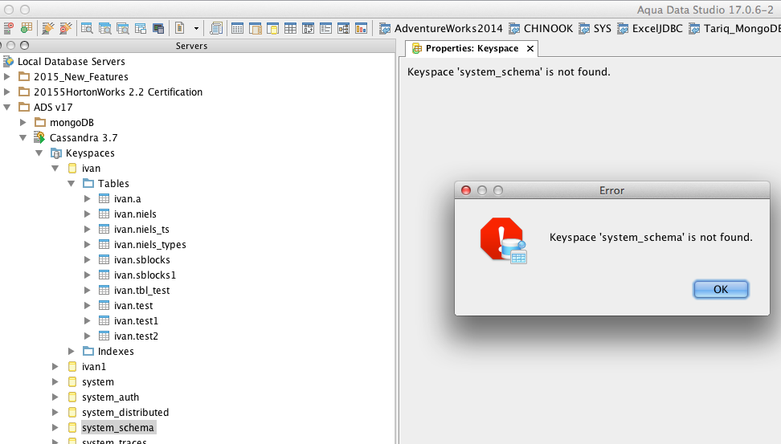
Task: Click the Local Database Servers icon
Action: click(x=9, y=62)
